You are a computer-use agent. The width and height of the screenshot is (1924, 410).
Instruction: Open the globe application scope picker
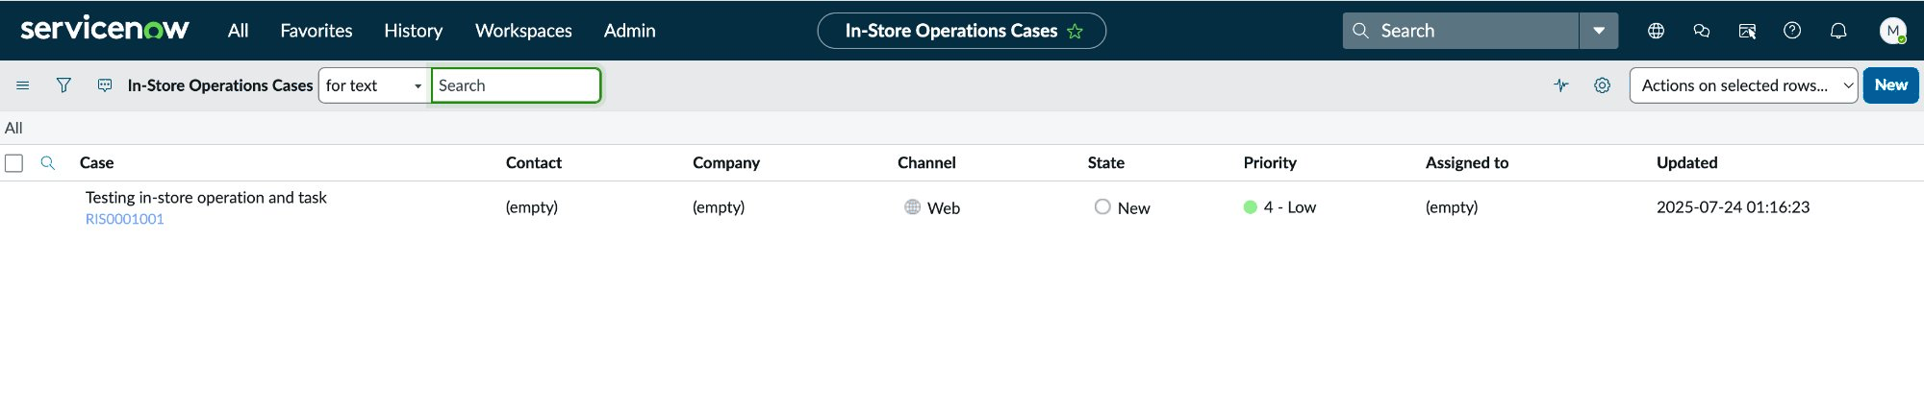pyautogui.click(x=1656, y=31)
